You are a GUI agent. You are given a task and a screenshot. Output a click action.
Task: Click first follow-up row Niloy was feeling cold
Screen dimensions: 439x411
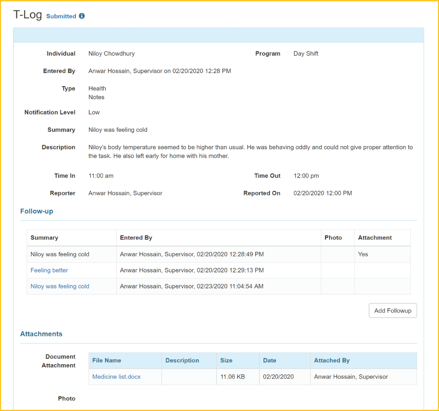(x=60, y=254)
